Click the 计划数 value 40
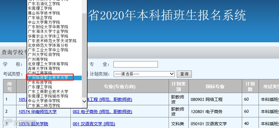Image resolution: width=279 pixels, height=128 pixels. point(246,123)
